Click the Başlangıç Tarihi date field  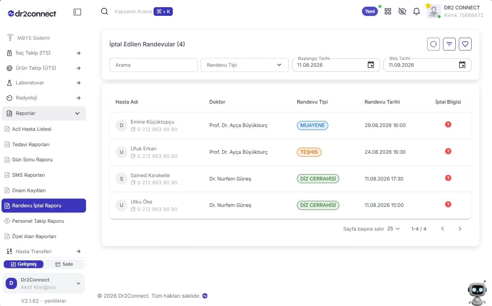pos(336,65)
